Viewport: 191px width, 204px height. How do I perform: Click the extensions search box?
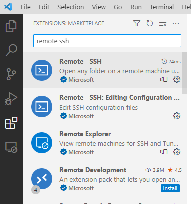(x=107, y=41)
